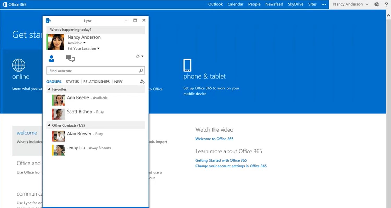This screenshot has height=208, width=391.
Task: Click the online heading tile
Action: (x=21, y=76)
